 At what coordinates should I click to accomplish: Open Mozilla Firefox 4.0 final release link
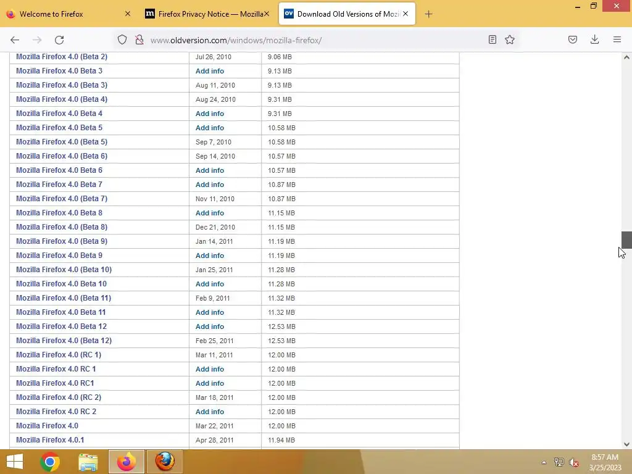[x=47, y=426]
